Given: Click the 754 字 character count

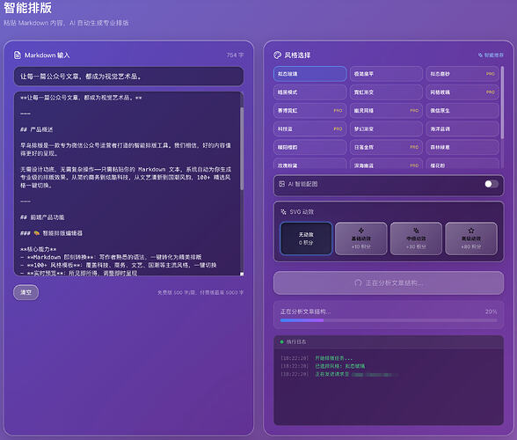Looking at the screenshot, I should click(x=235, y=55).
